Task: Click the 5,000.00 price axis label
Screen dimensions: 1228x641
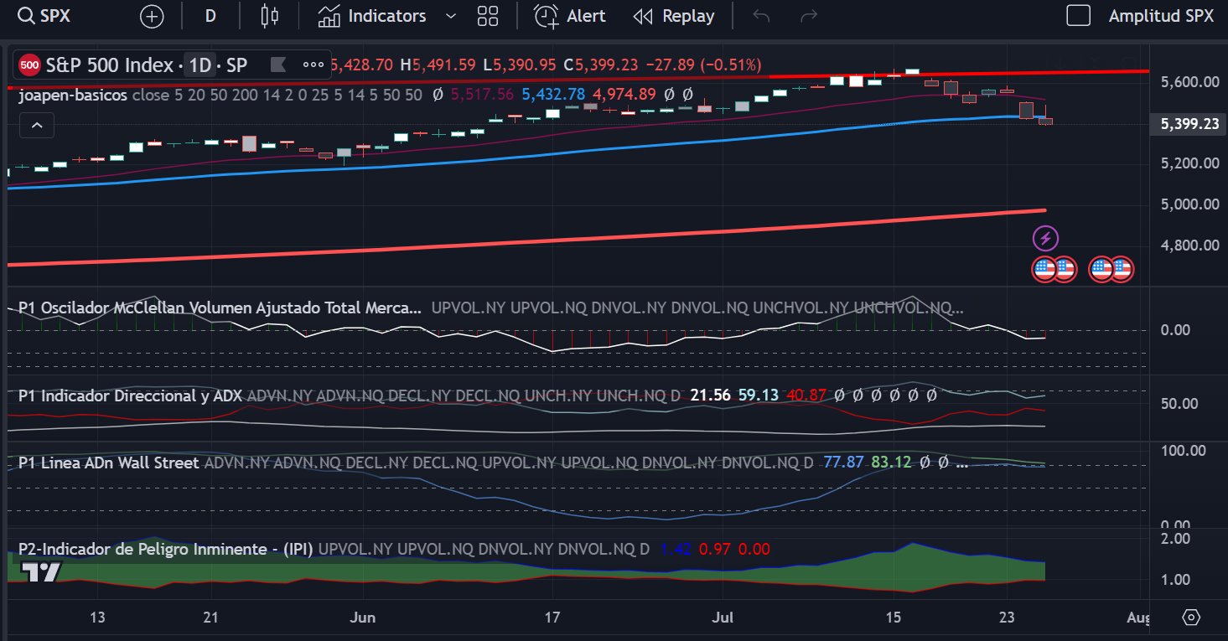Action: pyautogui.click(x=1189, y=204)
